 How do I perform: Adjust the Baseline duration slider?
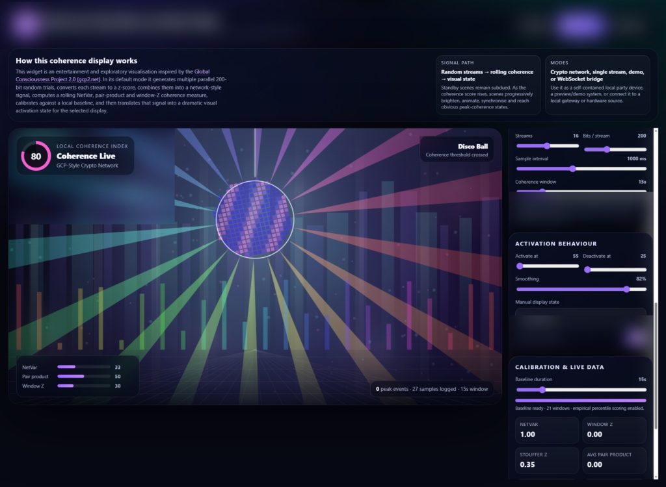(581, 390)
